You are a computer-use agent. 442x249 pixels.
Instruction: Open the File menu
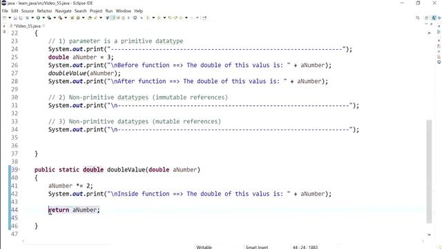pyautogui.click(x=5, y=11)
